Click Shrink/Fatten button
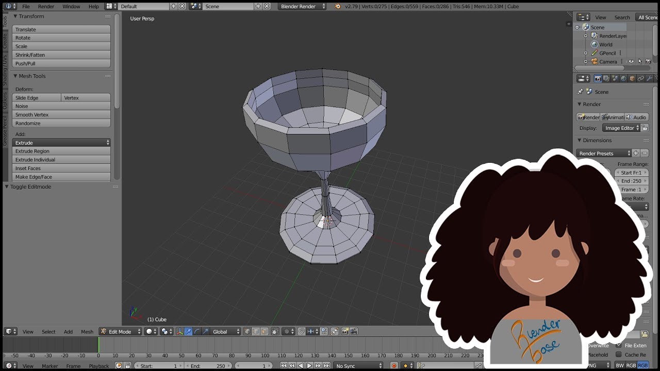The height and width of the screenshot is (371, 660). pyautogui.click(x=61, y=55)
